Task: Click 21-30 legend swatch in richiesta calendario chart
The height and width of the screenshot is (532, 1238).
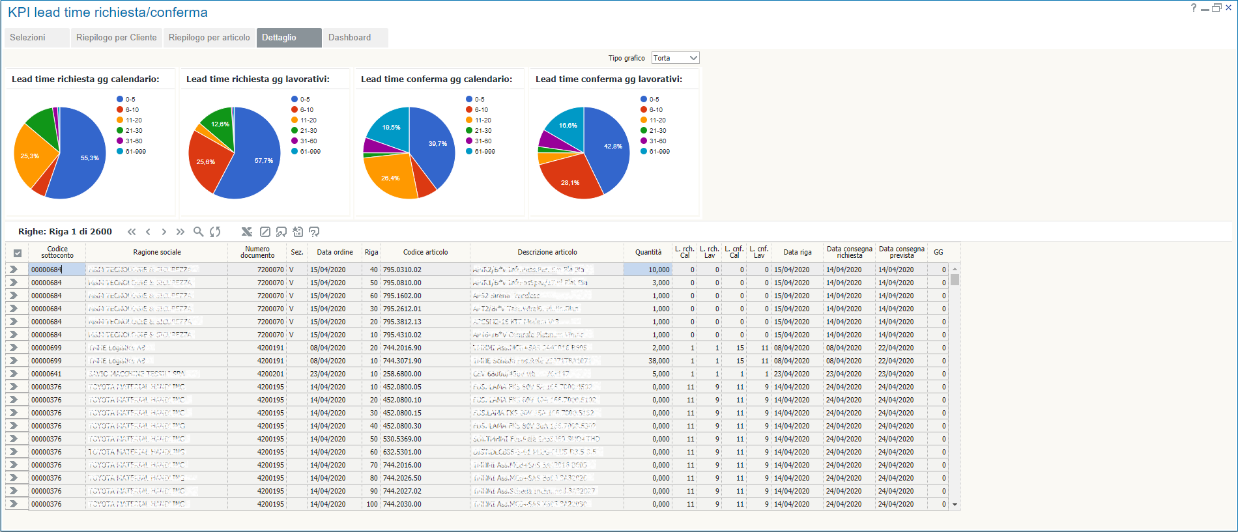Action: pyautogui.click(x=120, y=131)
